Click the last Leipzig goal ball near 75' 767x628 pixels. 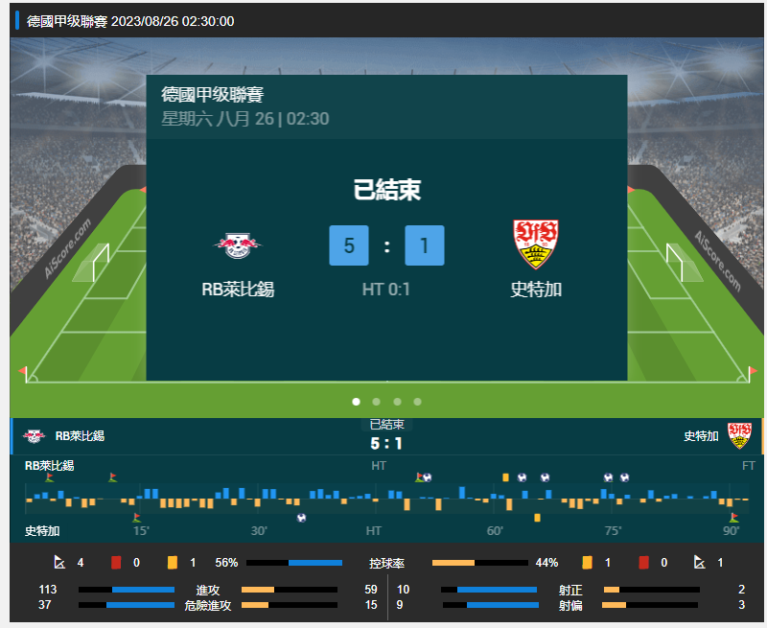click(624, 477)
